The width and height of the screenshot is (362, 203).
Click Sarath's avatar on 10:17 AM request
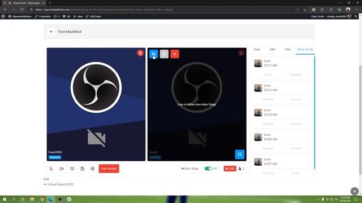point(258,63)
